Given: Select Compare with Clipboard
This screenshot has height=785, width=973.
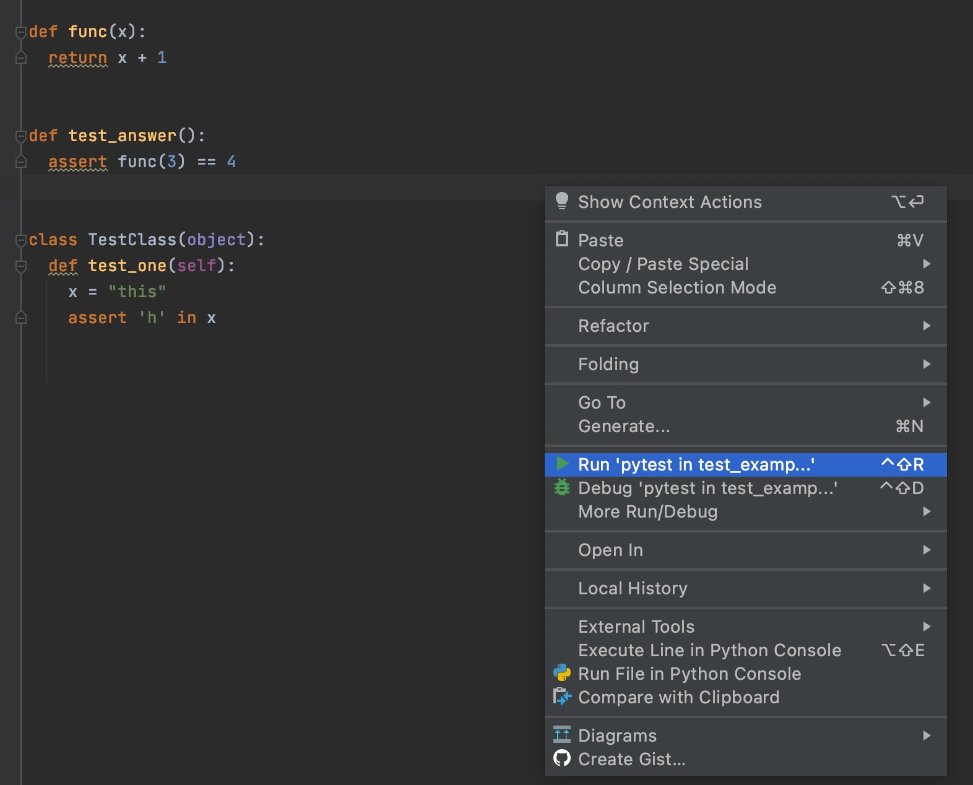Looking at the screenshot, I should [x=746, y=697].
